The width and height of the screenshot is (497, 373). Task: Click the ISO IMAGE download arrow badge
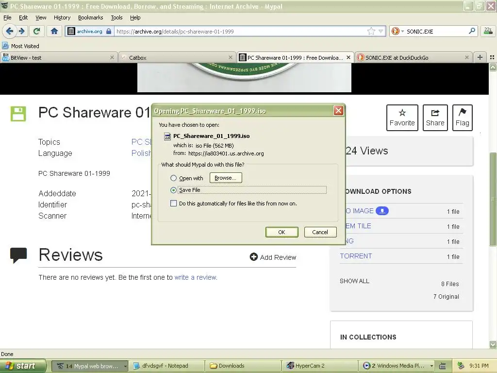(x=382, y=211)
